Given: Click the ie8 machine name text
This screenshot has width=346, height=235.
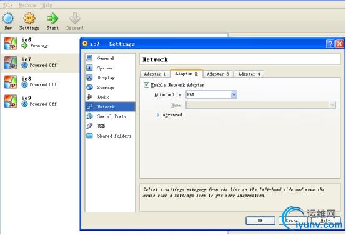Looking at the screenshot, I should click(26, 79).
